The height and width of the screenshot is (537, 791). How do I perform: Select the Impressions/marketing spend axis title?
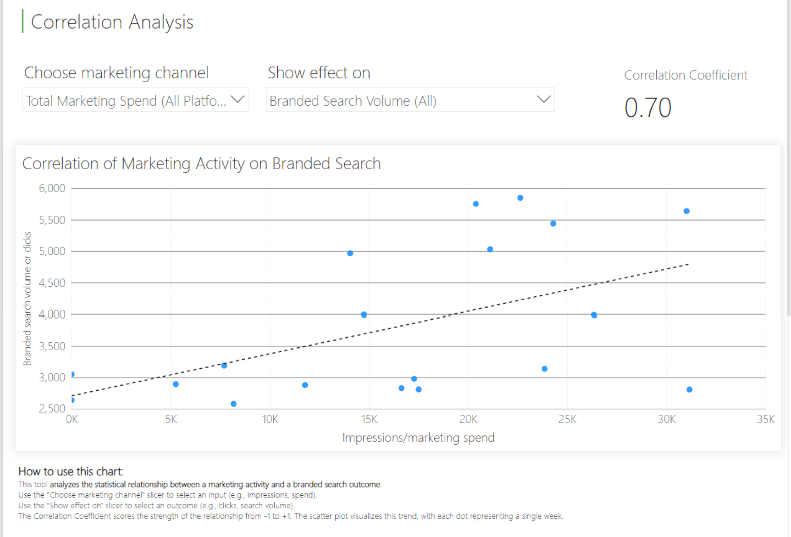click(418, 438)
